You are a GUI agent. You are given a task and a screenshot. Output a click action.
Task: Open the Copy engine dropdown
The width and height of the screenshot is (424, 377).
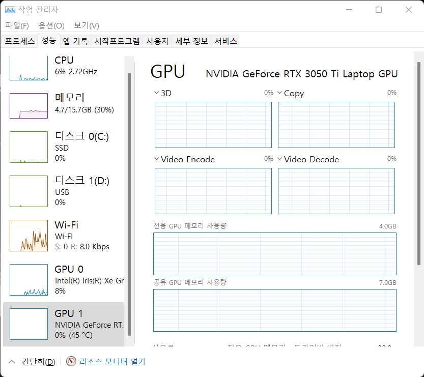coord(279,93)
